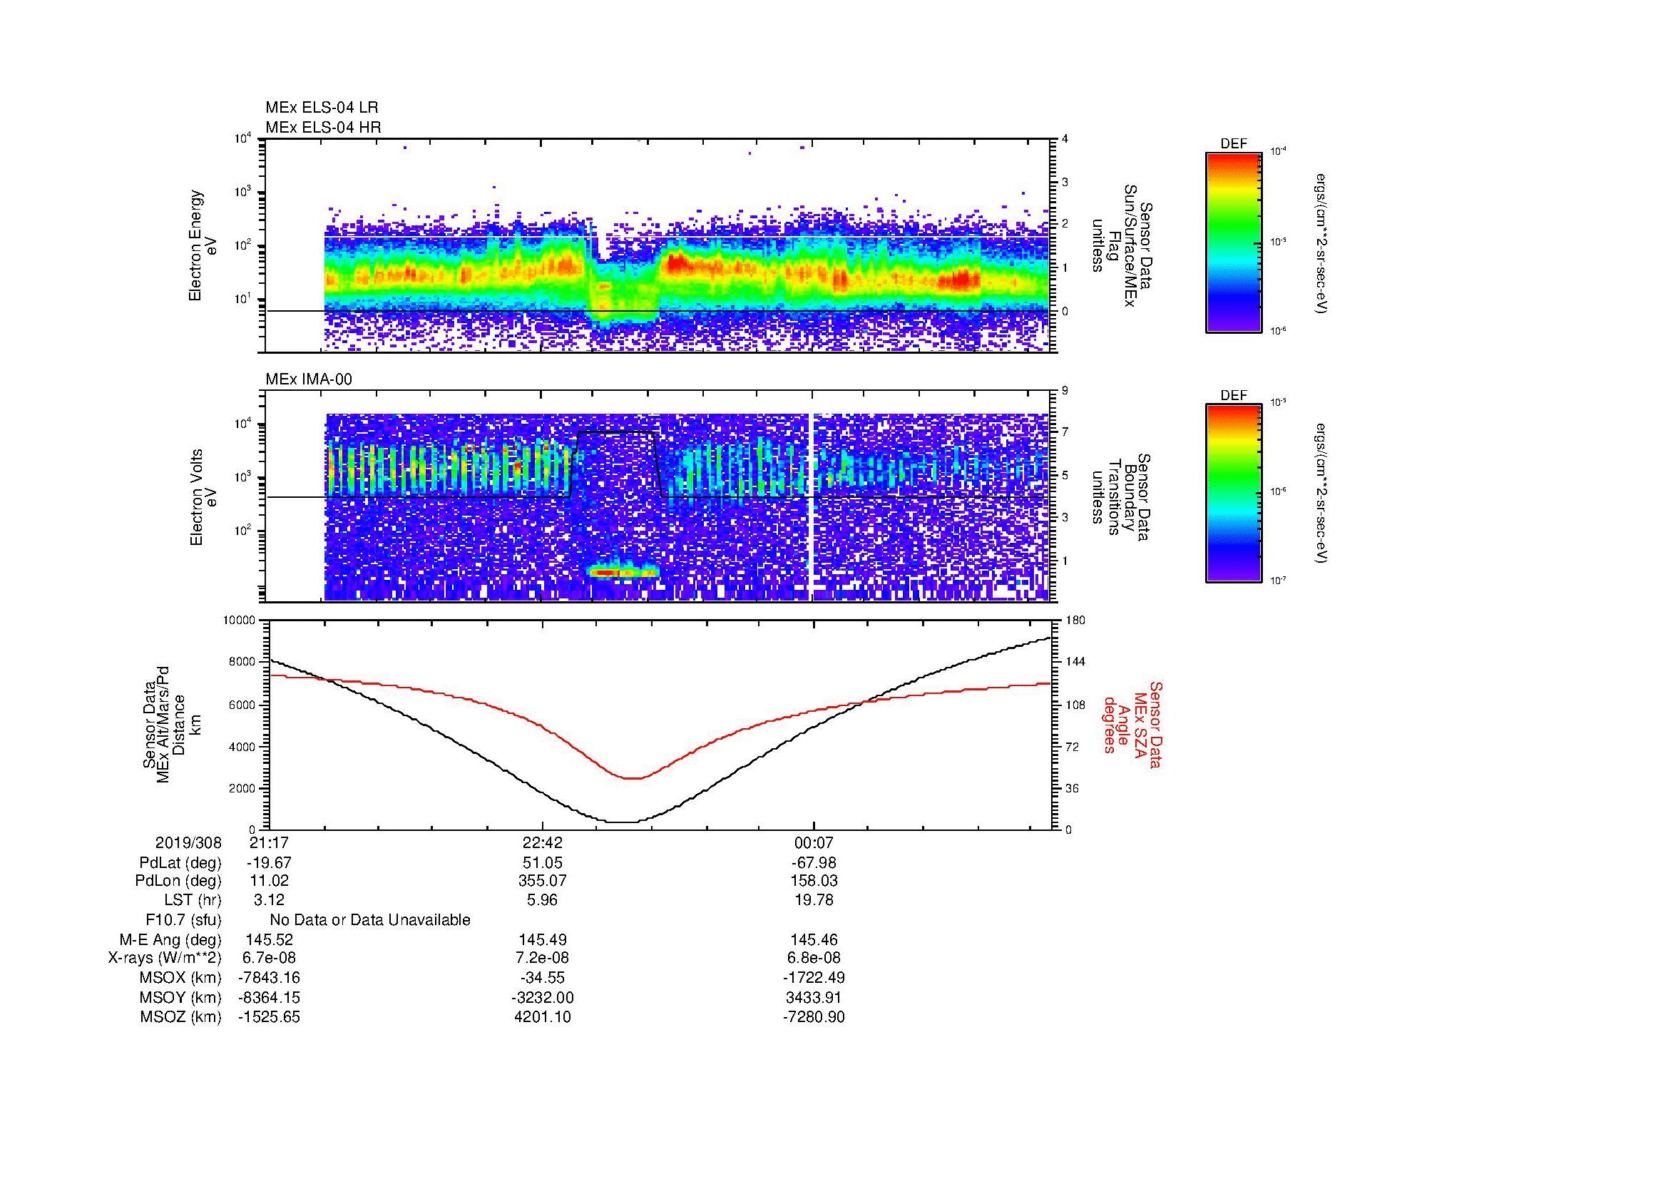Click "No Data or Data Unavailable" text
1668x1179 pixels.
tap(370, 920)
